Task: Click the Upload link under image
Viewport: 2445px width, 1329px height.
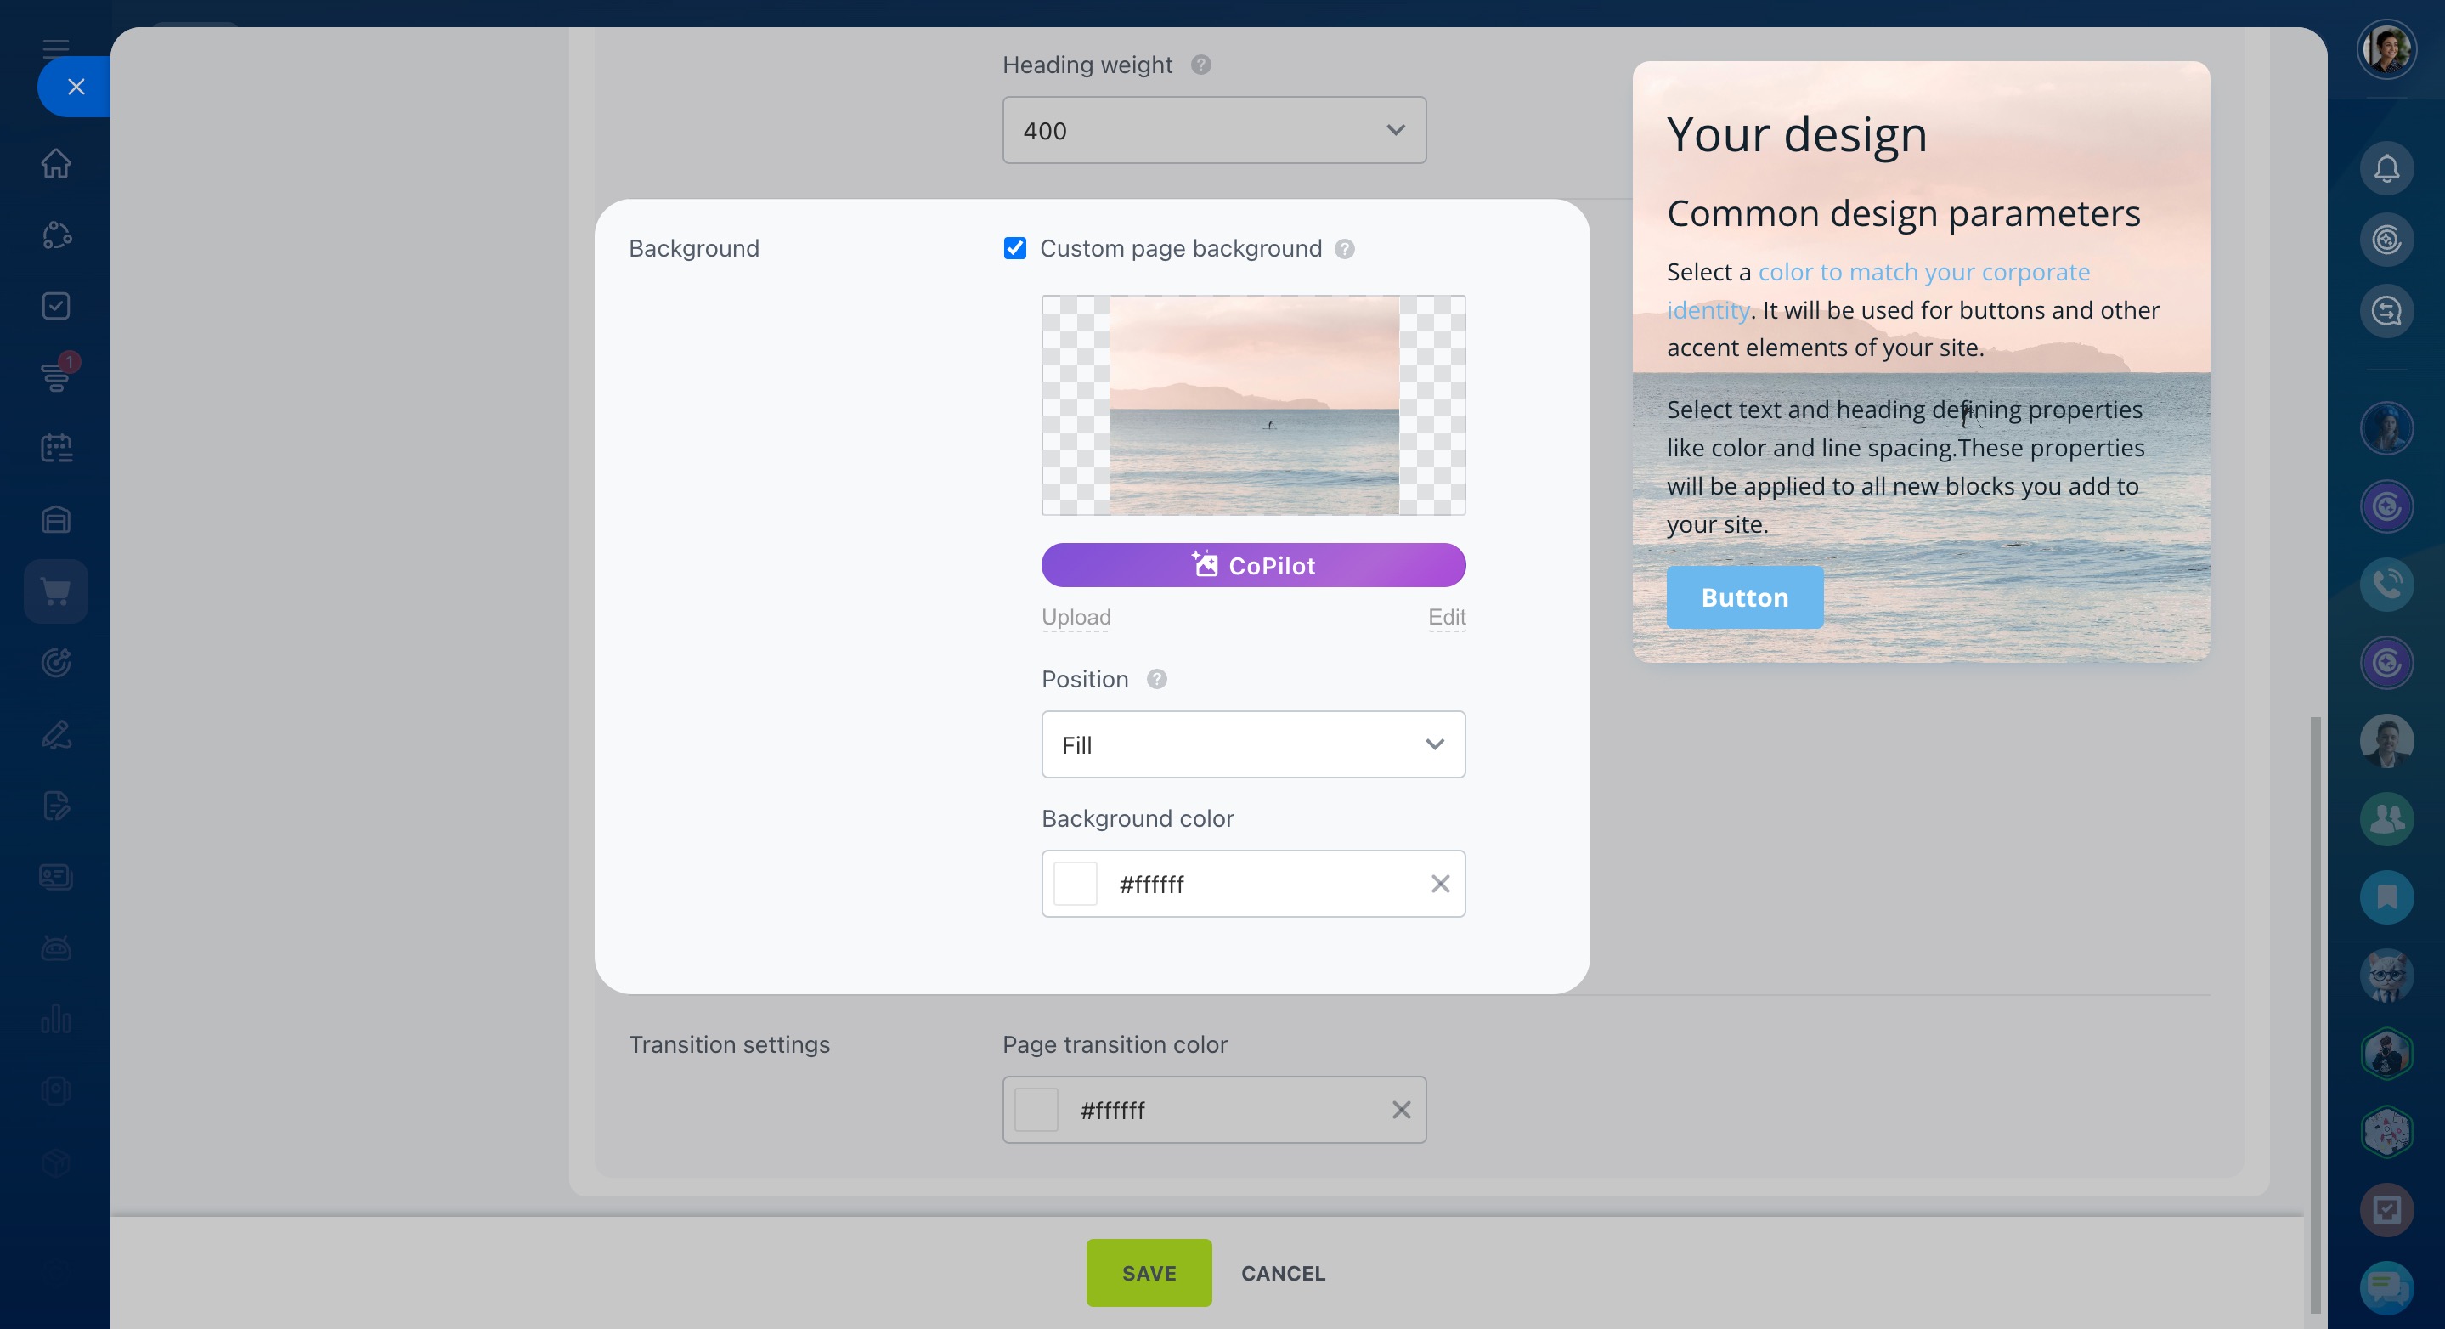Action: (x=1076, y=617)
